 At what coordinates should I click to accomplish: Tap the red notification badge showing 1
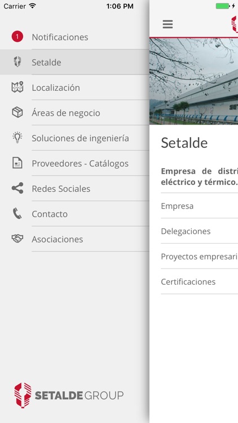point(17,37)
